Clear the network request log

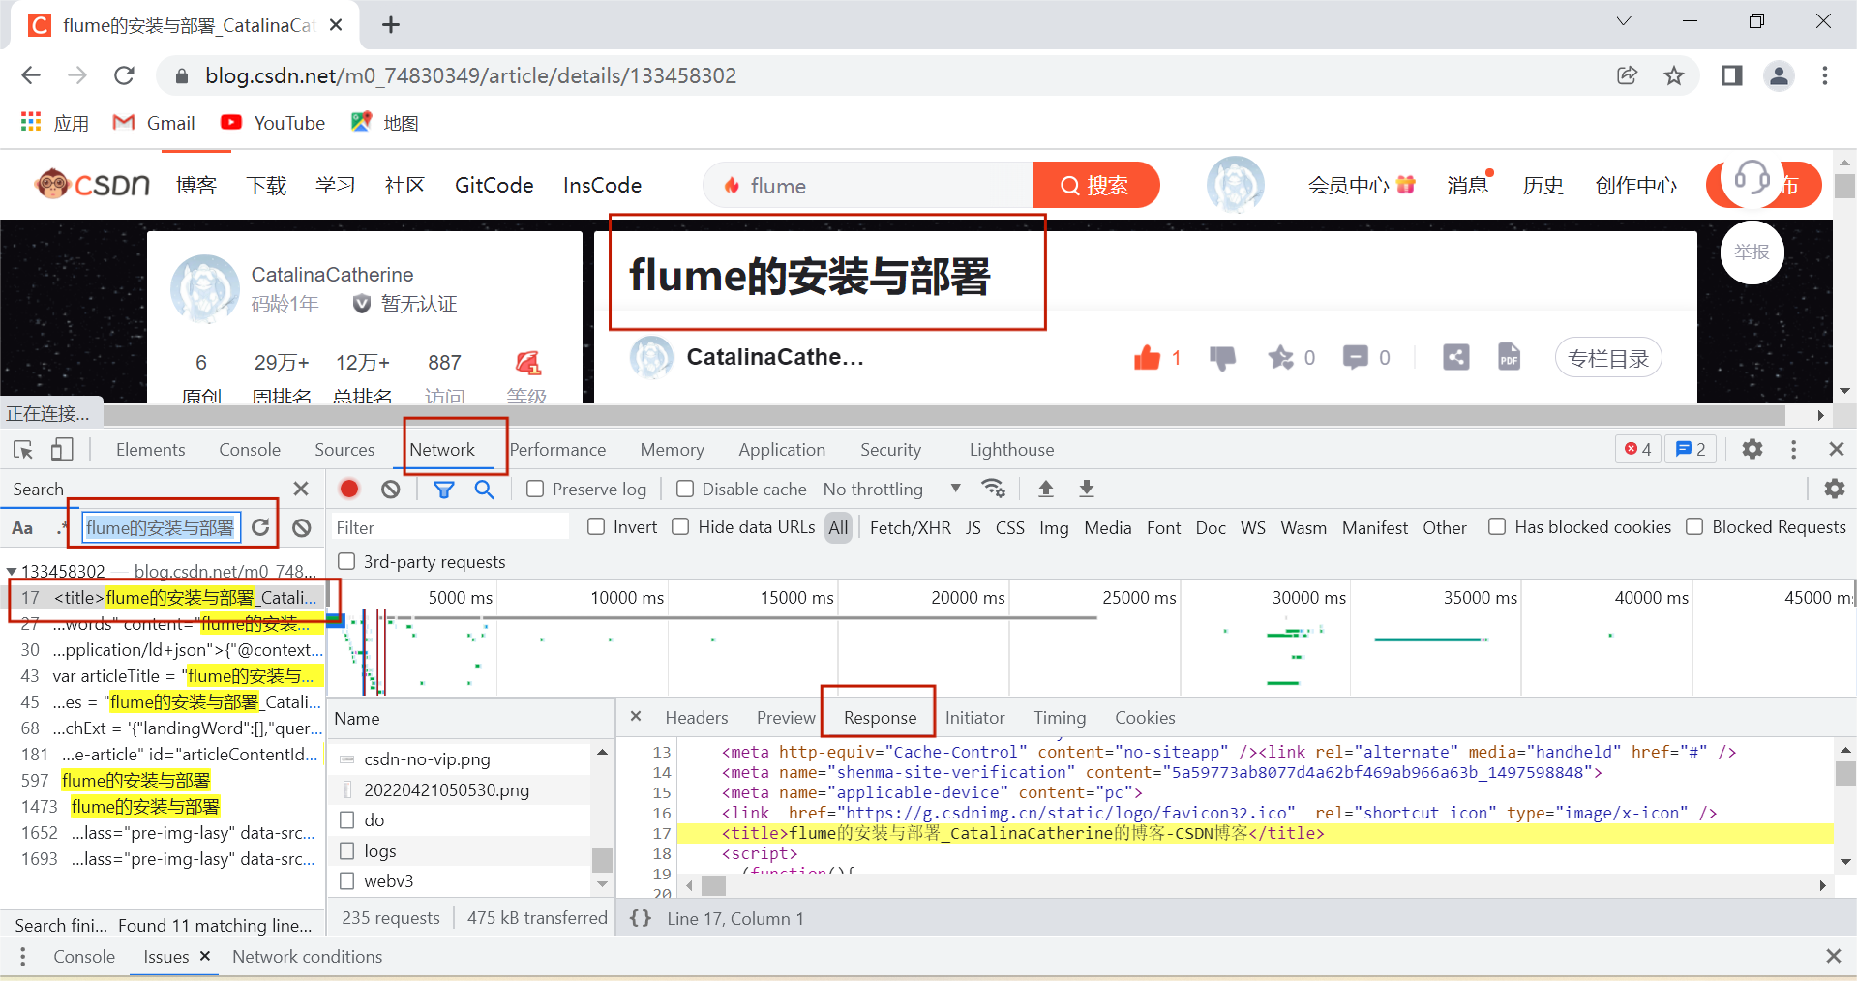coord(390,489)
